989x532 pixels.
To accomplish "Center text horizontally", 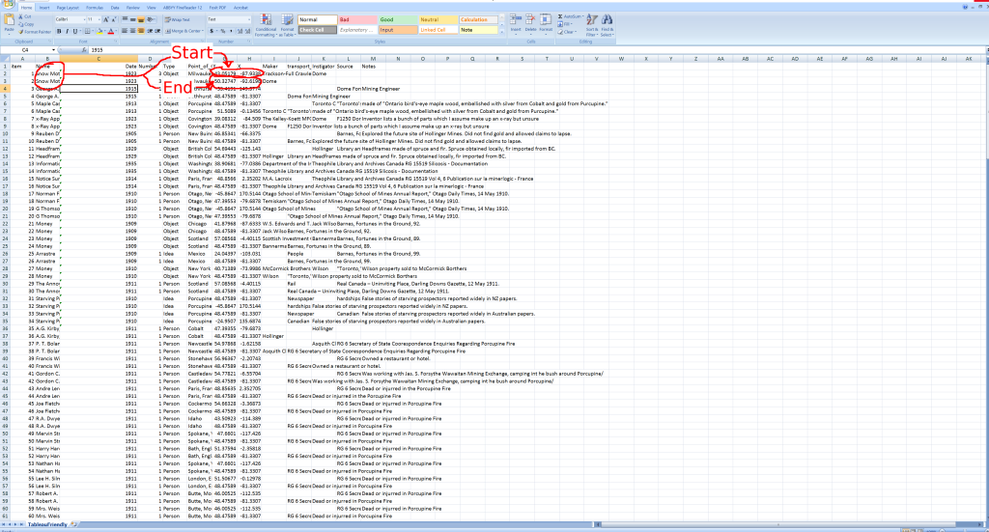I will click(x=133, y=31).
